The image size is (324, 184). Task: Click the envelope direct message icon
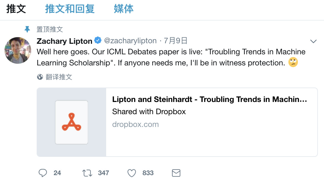(176, 173)
